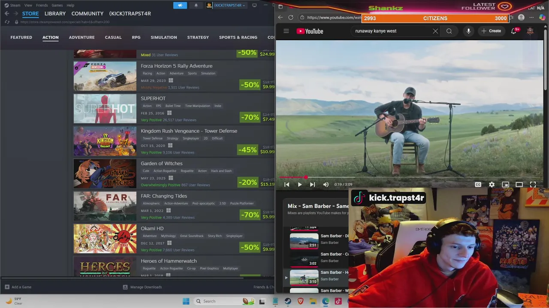This screenshot has height=308, width=549.
Task: Open the LIBRARY section in Steam
Action: tap(55, 14)
